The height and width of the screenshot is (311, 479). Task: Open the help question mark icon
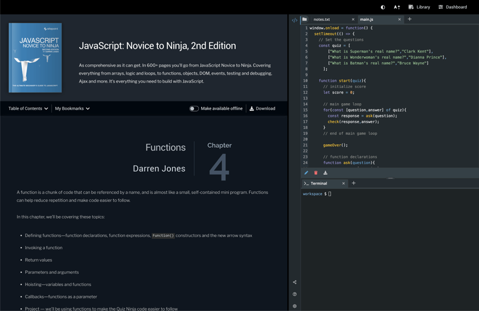click(x=295, y=294)
